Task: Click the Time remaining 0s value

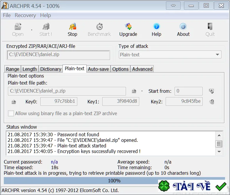Action: point(167,167)
